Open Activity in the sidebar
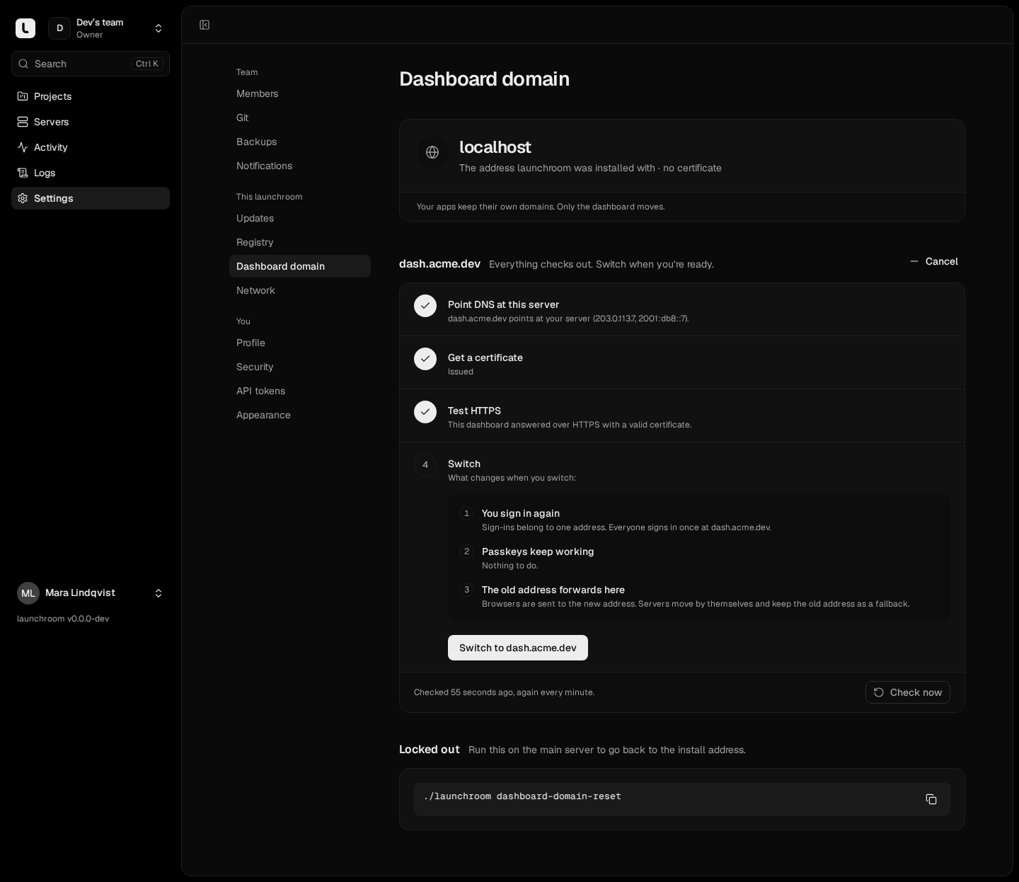 pyautogui.click(x=91, y=147)
